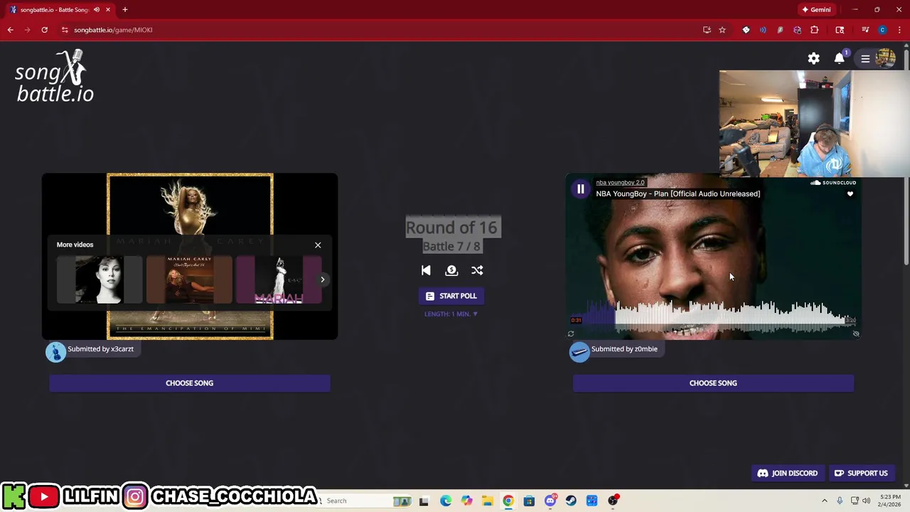Viewport: 910px width, 512px height.
Task: Select the first black-and-white Mariah video thumbnail
Action: point(100,279)
